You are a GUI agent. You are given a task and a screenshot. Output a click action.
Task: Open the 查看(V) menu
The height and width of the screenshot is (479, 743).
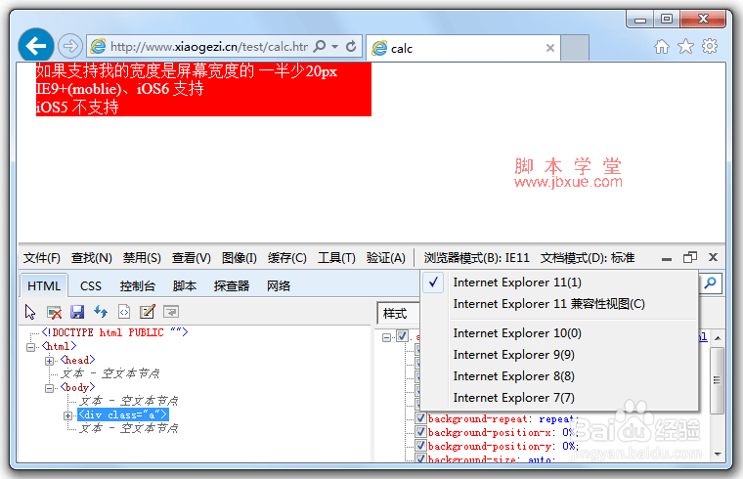191,258
